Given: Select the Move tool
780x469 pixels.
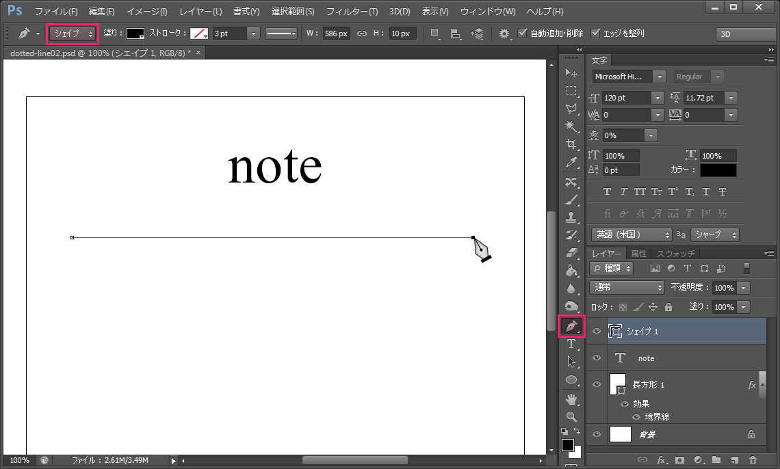Looking at the screenshot, I should [x=572, y=72].
